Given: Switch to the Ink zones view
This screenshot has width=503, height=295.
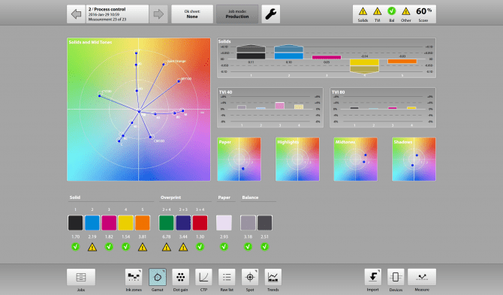Looking at the screenshot, I should point(134,277).
